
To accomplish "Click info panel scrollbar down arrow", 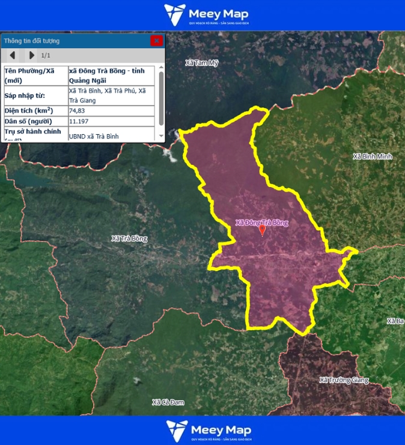I will coord(161,137).
